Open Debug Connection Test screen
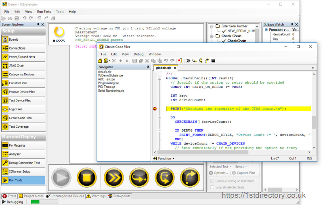Viewport: 323px width, 205px height. [x=23, y=163]
